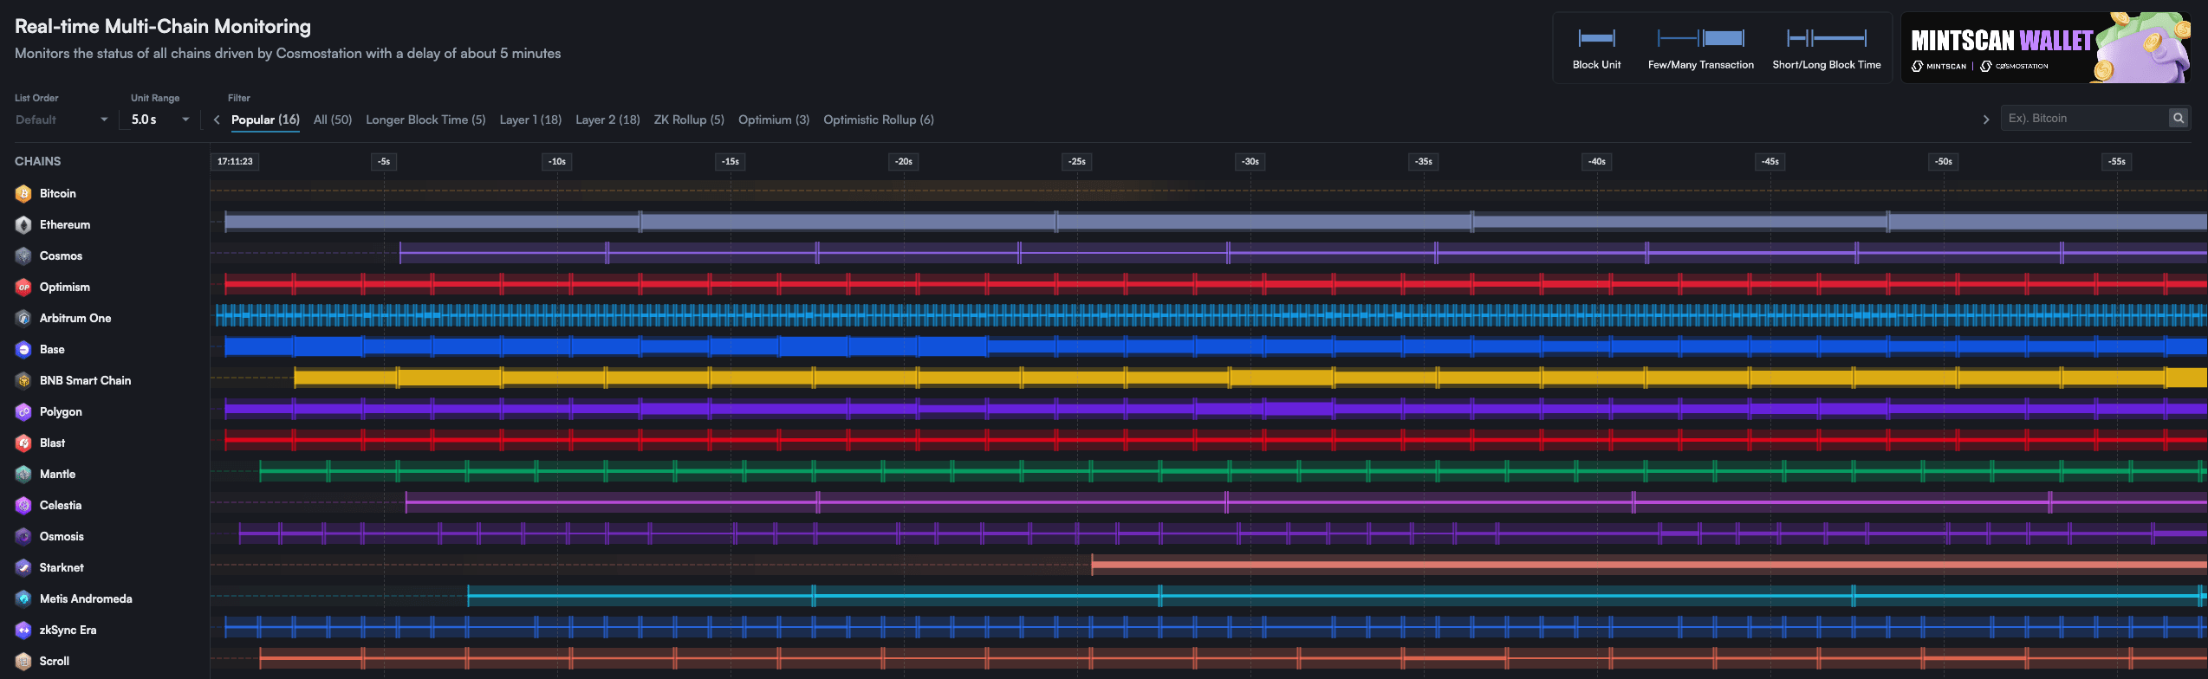Image resolution: width=2208 pixels, height=679 pixels.
Task: Open the List Order dropdown
Action: click(x=61, y=120)
